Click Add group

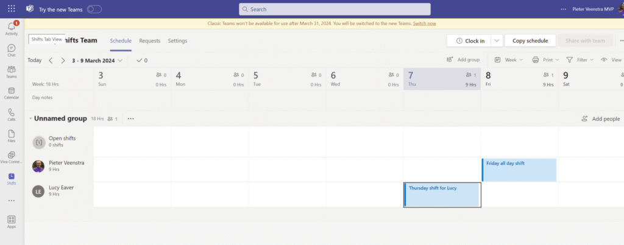coord(463,60)
